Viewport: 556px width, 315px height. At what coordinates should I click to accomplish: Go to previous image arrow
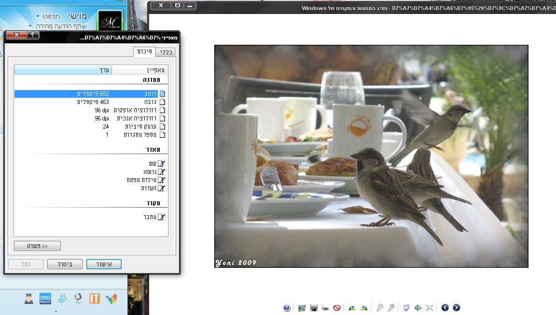click(x=445, y=308)
